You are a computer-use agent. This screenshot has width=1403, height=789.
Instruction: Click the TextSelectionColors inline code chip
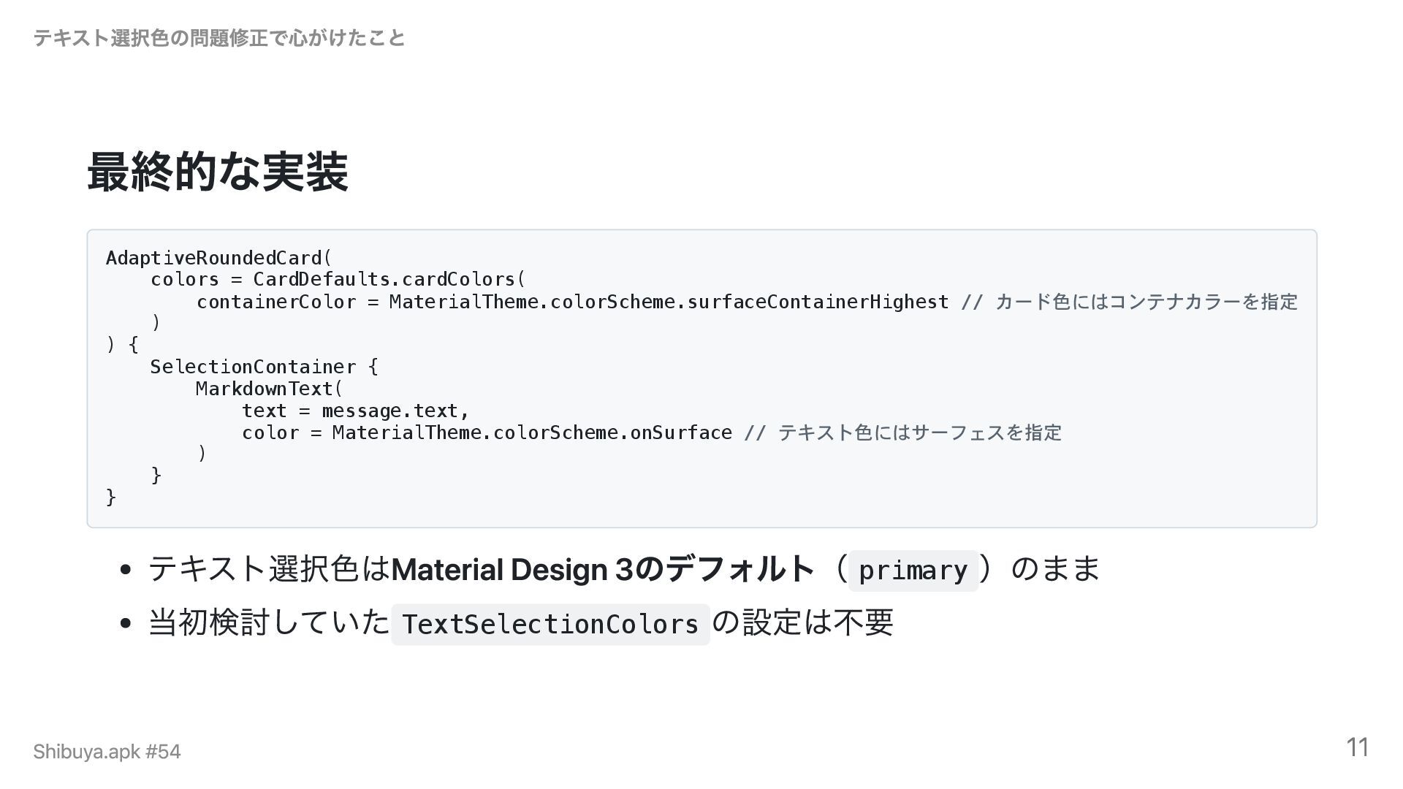point(550,624)
